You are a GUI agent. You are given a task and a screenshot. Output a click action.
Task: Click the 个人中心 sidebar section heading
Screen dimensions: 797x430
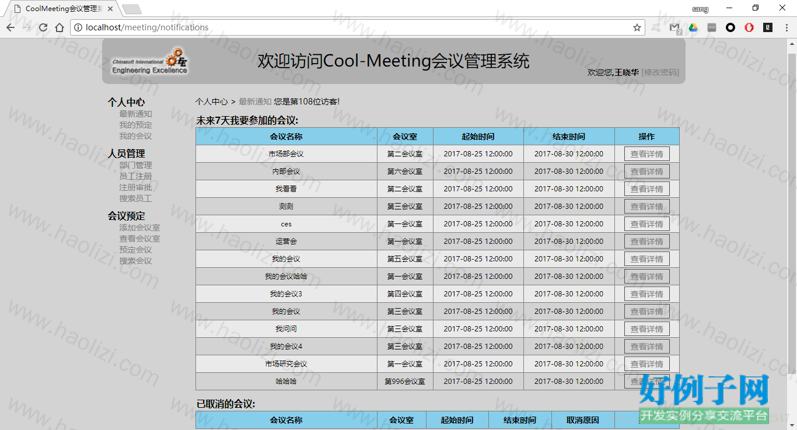click(126, 102)
